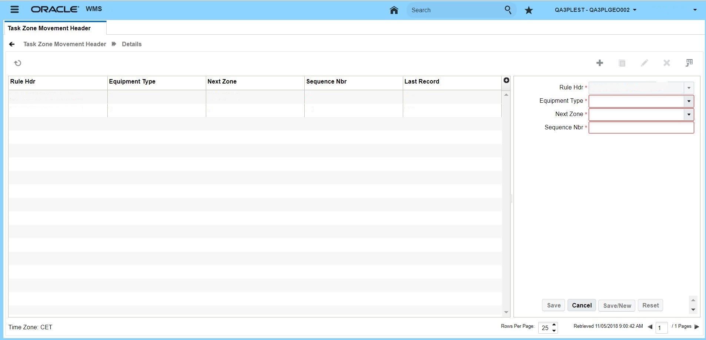Click the plus Create icon
Viewport: 706px width, 340px height.
click(x=600, y=63)
